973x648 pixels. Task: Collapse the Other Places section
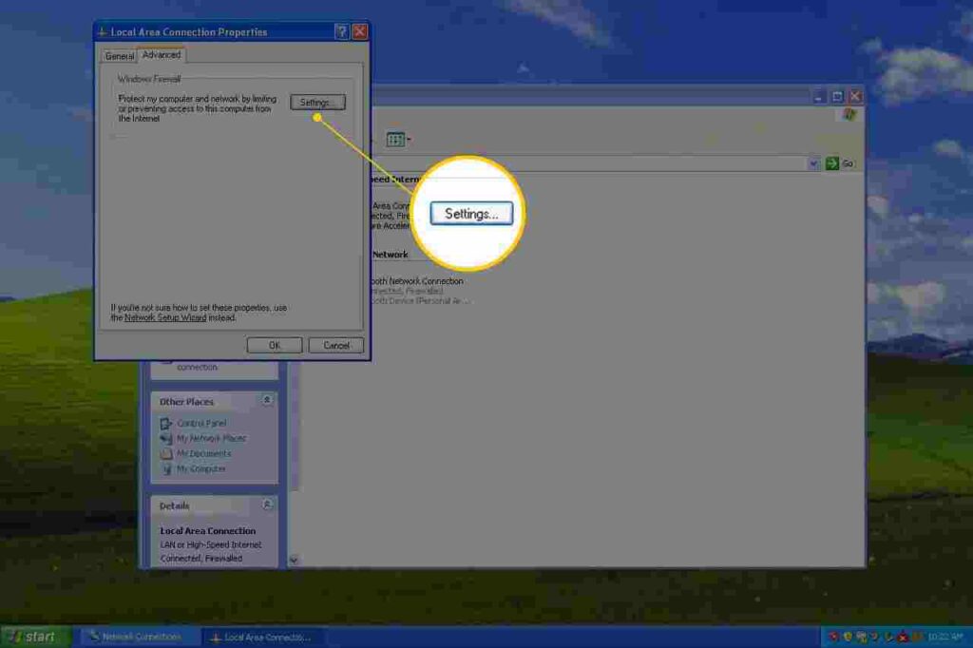click(x=267, y=401)
